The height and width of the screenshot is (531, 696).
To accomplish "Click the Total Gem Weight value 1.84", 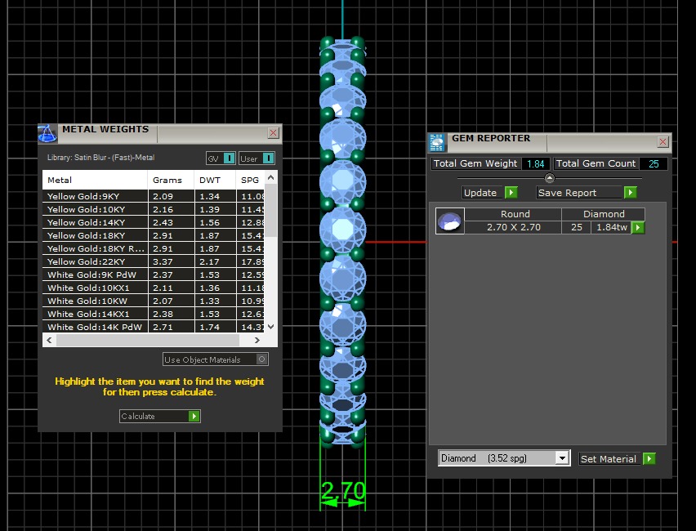I will click(x=536, y=164).
